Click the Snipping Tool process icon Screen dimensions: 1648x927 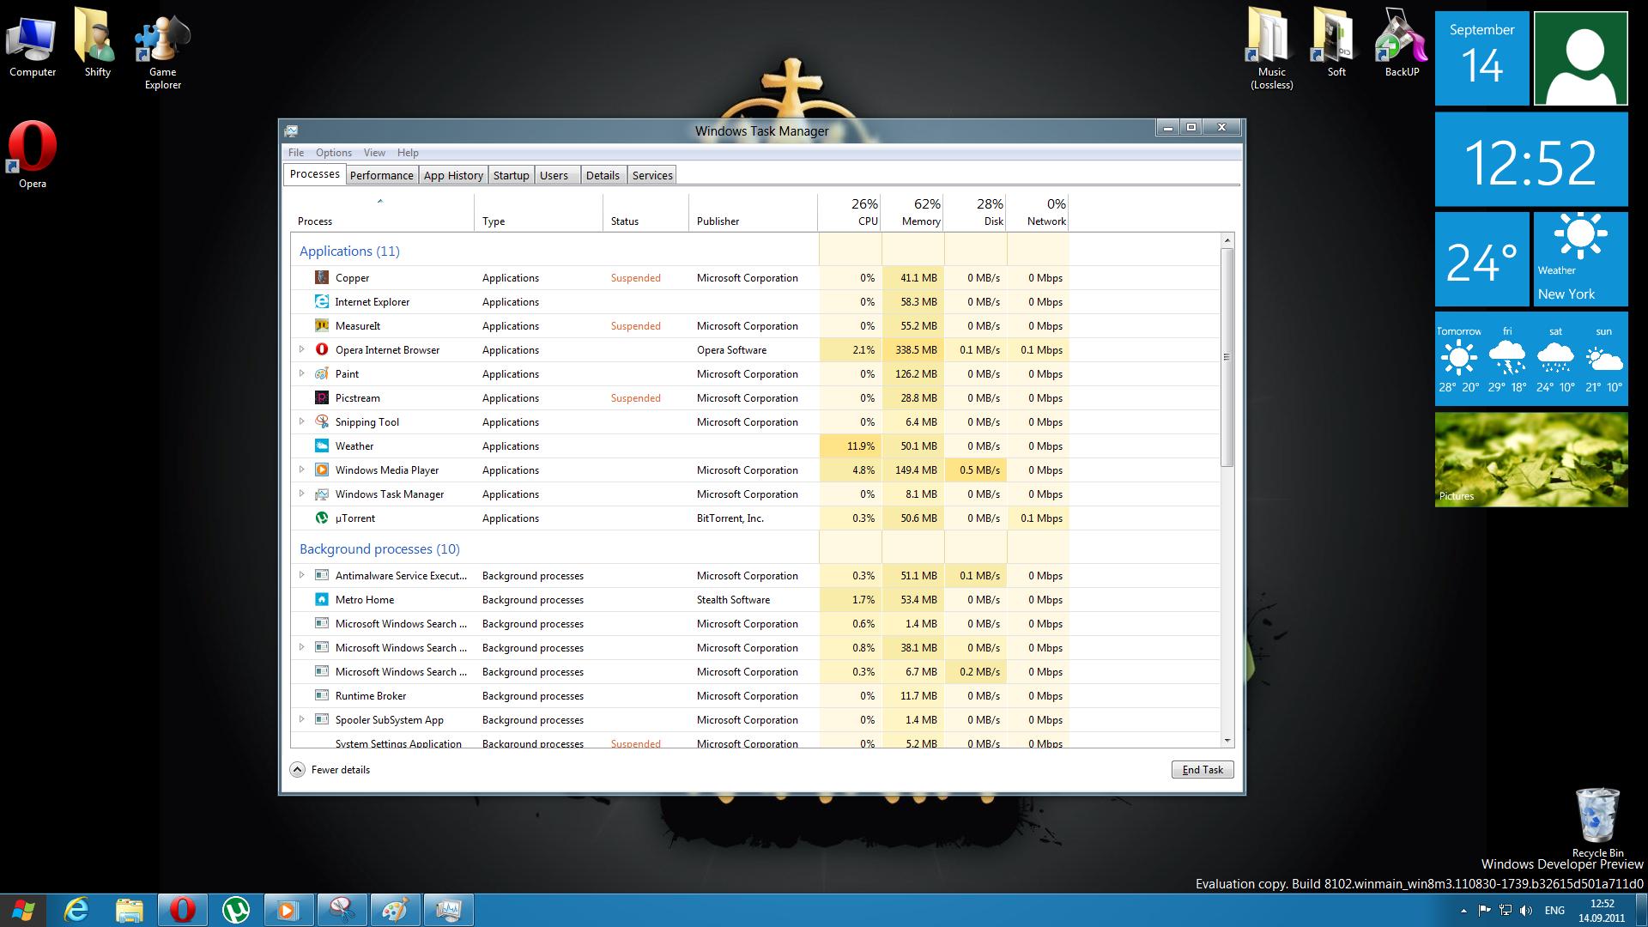pyautogui.click(x=322, y=421)
